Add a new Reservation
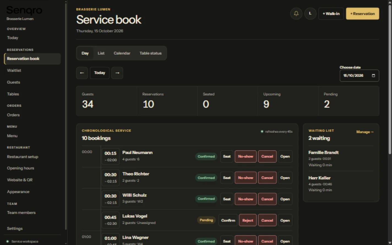Viewport: 392px width, 245px height. click(x=362, y=13)
